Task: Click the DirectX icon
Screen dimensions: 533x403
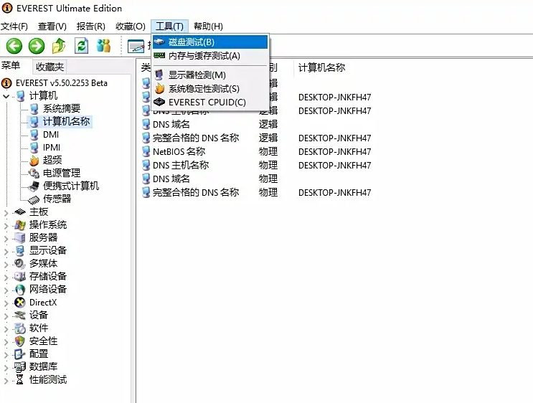Action: click(20, 303)
